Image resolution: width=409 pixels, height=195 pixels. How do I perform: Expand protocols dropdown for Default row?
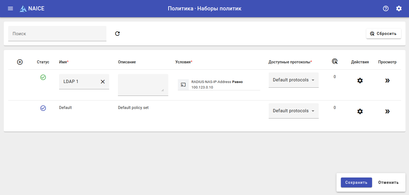click(x=294, y=111)
